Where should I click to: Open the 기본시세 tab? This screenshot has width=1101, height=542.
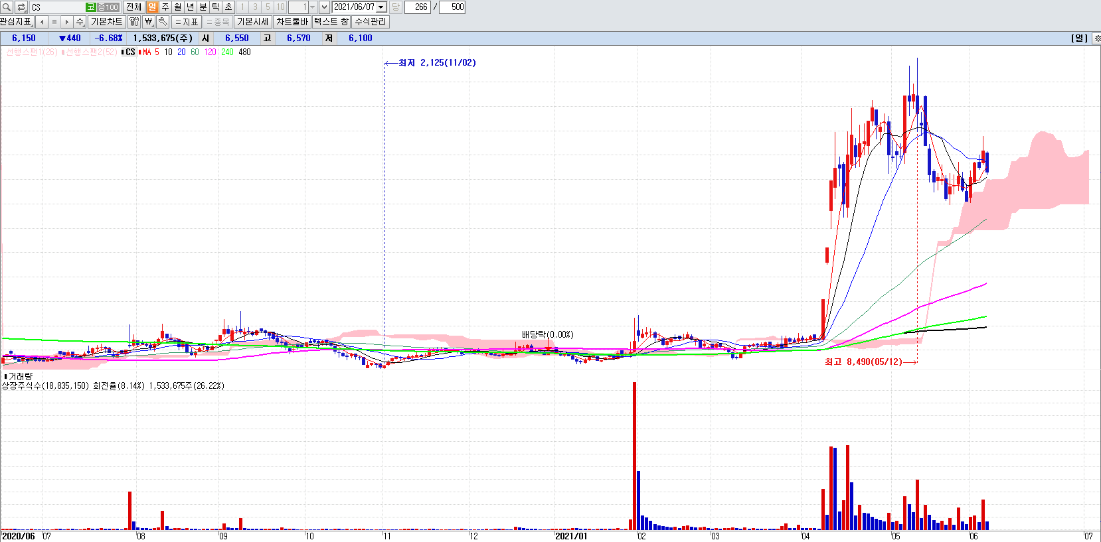[252, 22]
